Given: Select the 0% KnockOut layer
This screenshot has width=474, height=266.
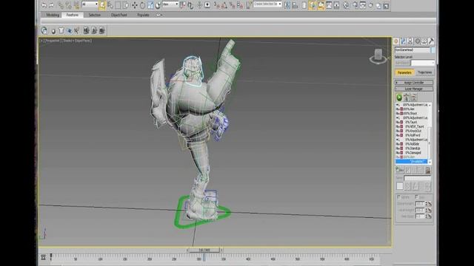Looking at the screenshot, I should point(413,131).
